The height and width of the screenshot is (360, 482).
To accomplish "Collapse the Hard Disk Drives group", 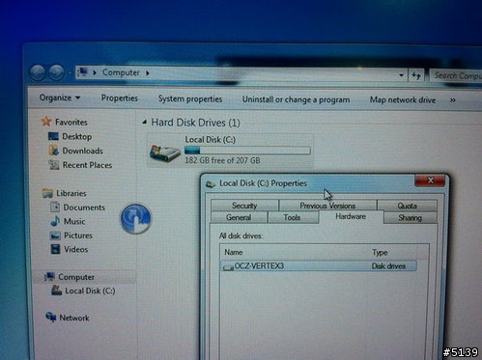I will point(145,122).
